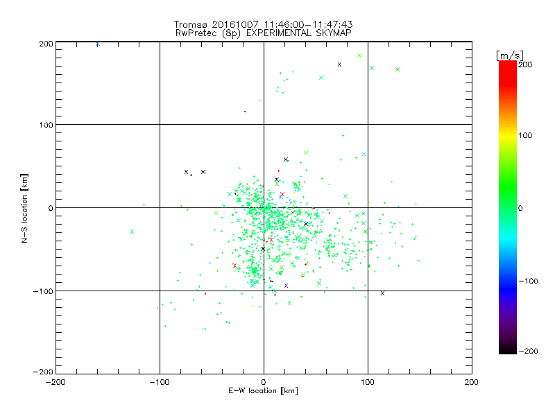Click the E-W location [km] axis label

point(263,391)
